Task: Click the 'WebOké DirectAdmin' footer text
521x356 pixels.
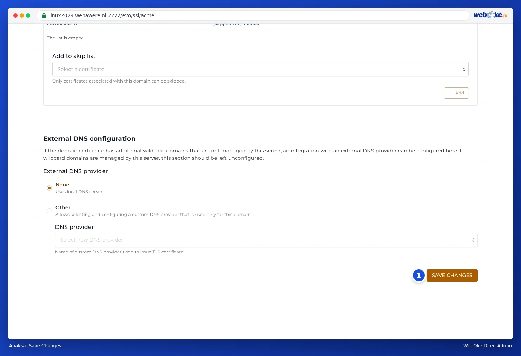Action: pyautogui.click(x=487, y=346)
